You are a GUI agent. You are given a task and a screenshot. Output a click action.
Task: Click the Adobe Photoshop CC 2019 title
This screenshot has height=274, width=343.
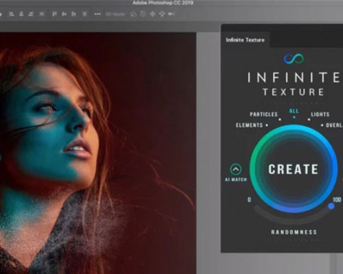coord(163,3)
